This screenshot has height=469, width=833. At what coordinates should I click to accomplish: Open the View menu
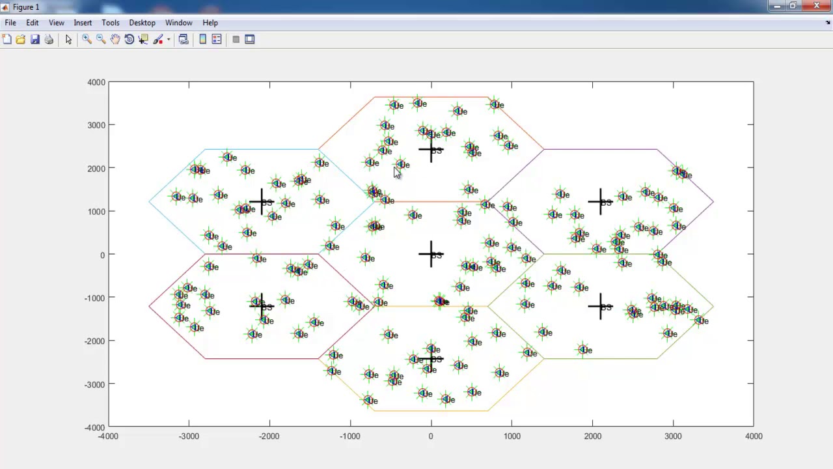coord(57,23)
